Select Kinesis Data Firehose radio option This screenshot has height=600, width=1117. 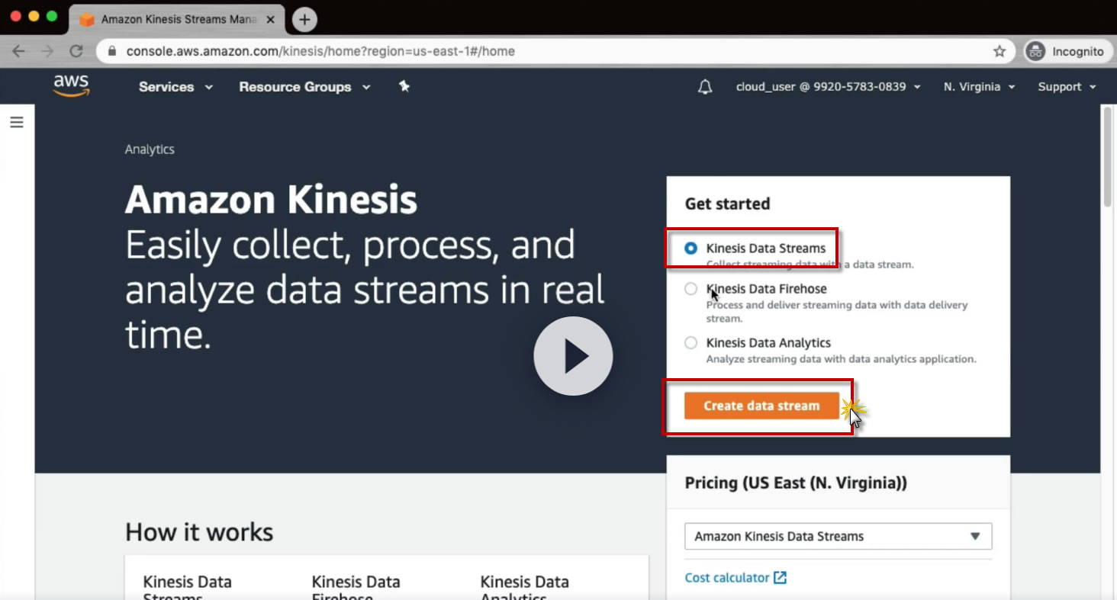click(690, 289)
